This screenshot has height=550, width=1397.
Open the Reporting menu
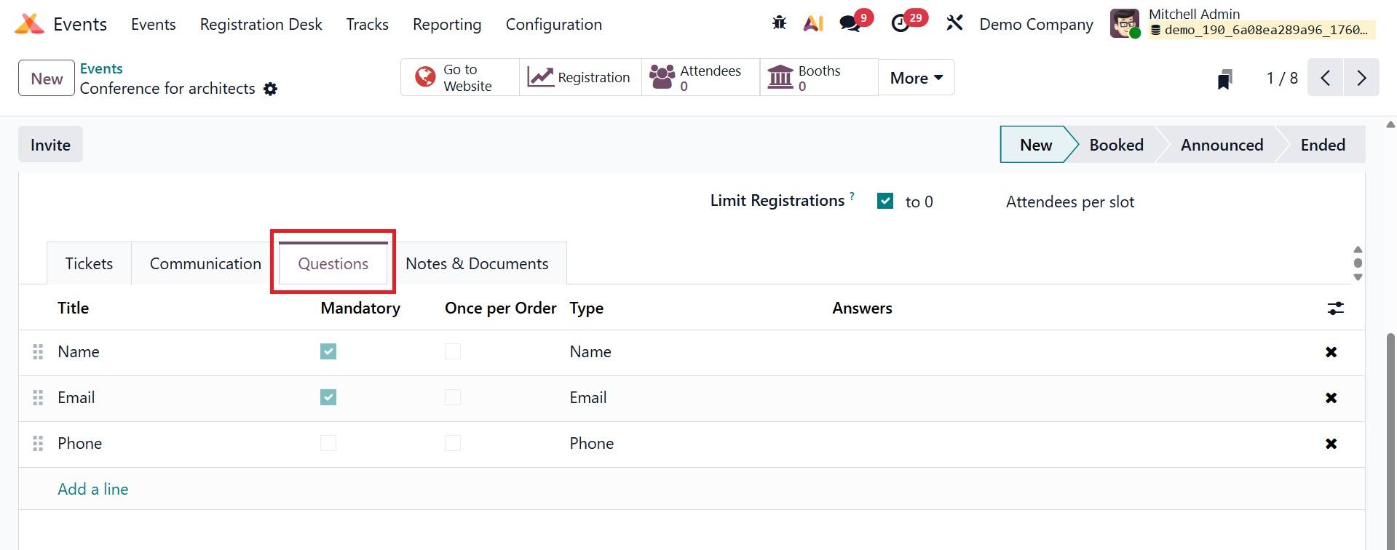[x=447, y=25]
